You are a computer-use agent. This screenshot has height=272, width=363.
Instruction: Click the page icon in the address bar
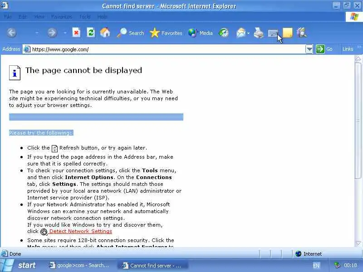pyautogui.click(x=27, y=49)
